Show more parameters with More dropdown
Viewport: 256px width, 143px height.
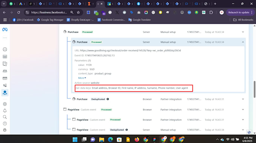(82, 78)
